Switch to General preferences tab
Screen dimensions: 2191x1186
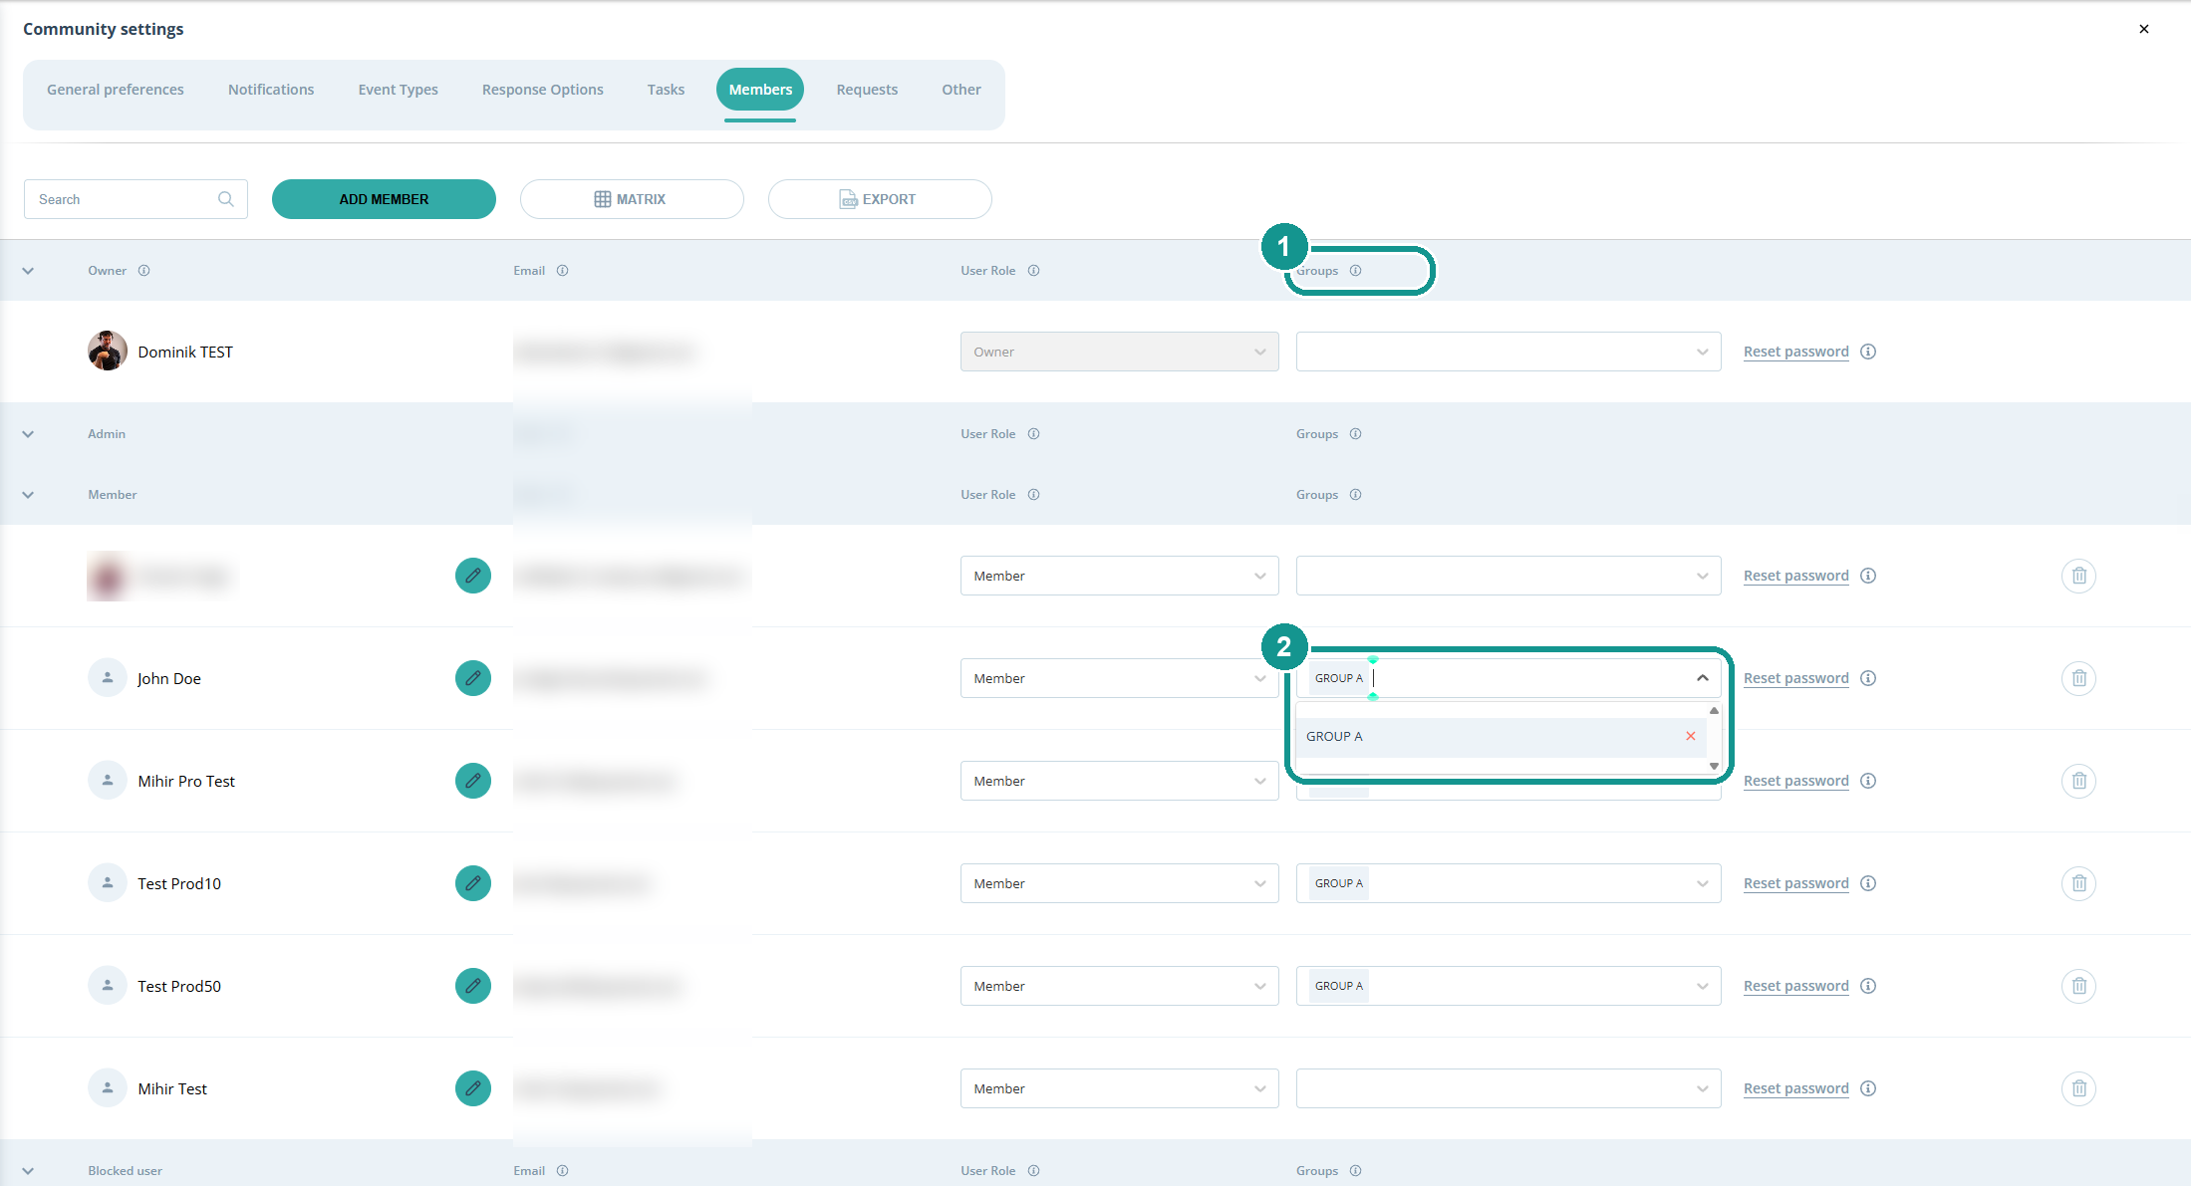pyautogui.click(x=116, y=90)
